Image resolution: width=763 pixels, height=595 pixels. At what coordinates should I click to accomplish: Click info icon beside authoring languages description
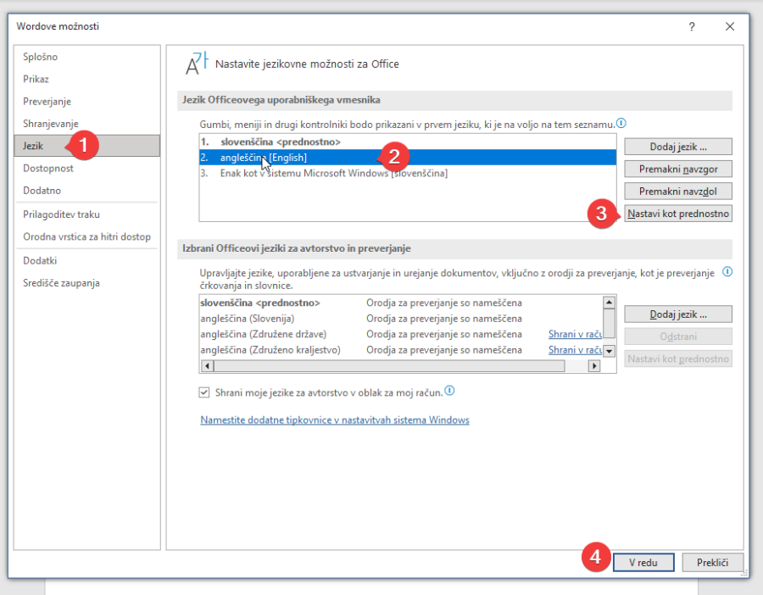click(x=727, y=272)
